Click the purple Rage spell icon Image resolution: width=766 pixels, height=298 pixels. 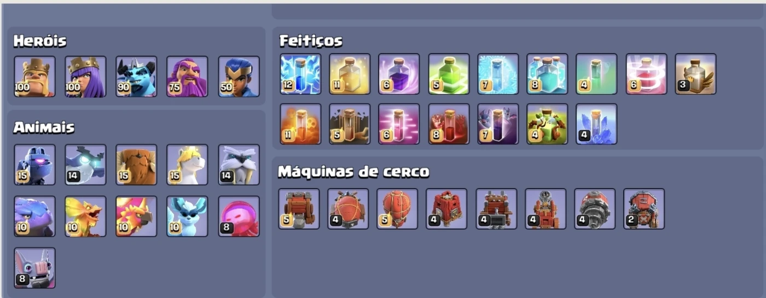pos(399,74)
